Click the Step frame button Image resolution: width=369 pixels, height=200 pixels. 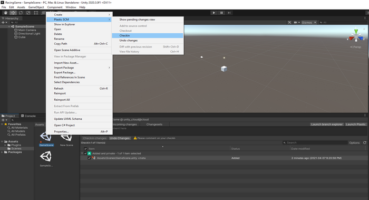pos(229,13)
